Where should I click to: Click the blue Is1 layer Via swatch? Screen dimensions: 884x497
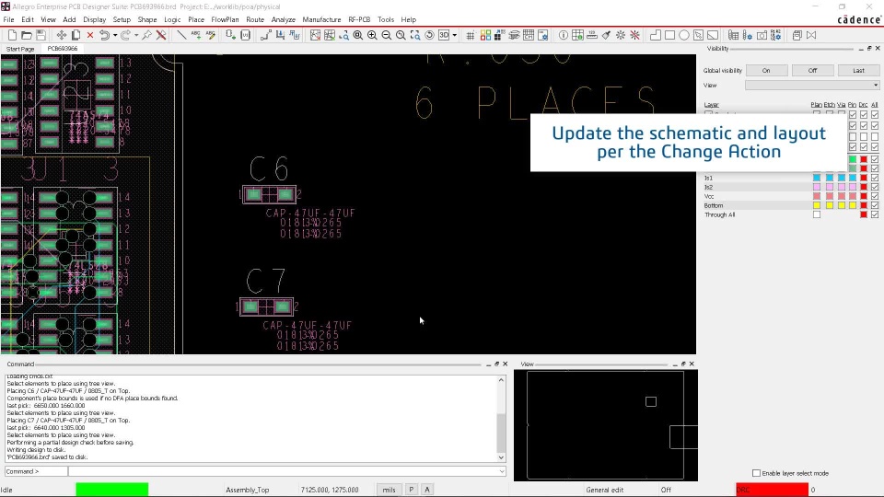point(841,178)
